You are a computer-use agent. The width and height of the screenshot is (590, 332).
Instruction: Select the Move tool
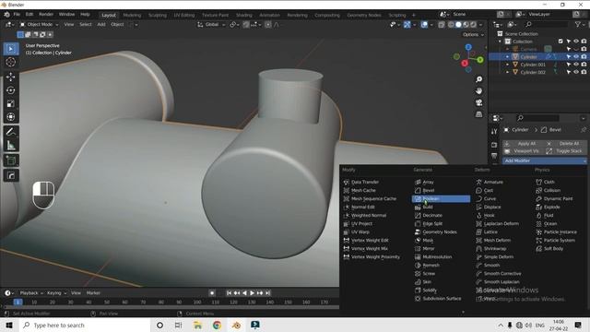pos(11,77)
